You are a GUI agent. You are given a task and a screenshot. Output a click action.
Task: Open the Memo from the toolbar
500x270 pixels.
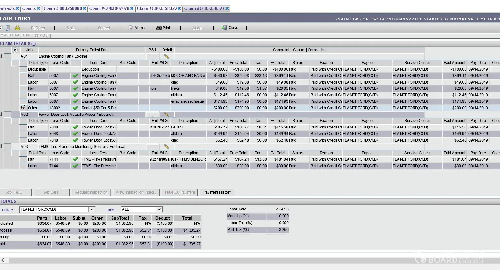137,28
